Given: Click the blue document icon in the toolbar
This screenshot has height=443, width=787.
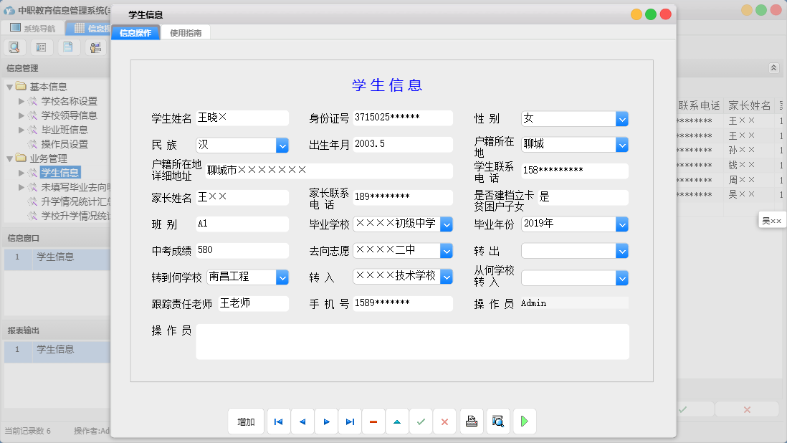Looking at the screenshot, I should (67, 47).
